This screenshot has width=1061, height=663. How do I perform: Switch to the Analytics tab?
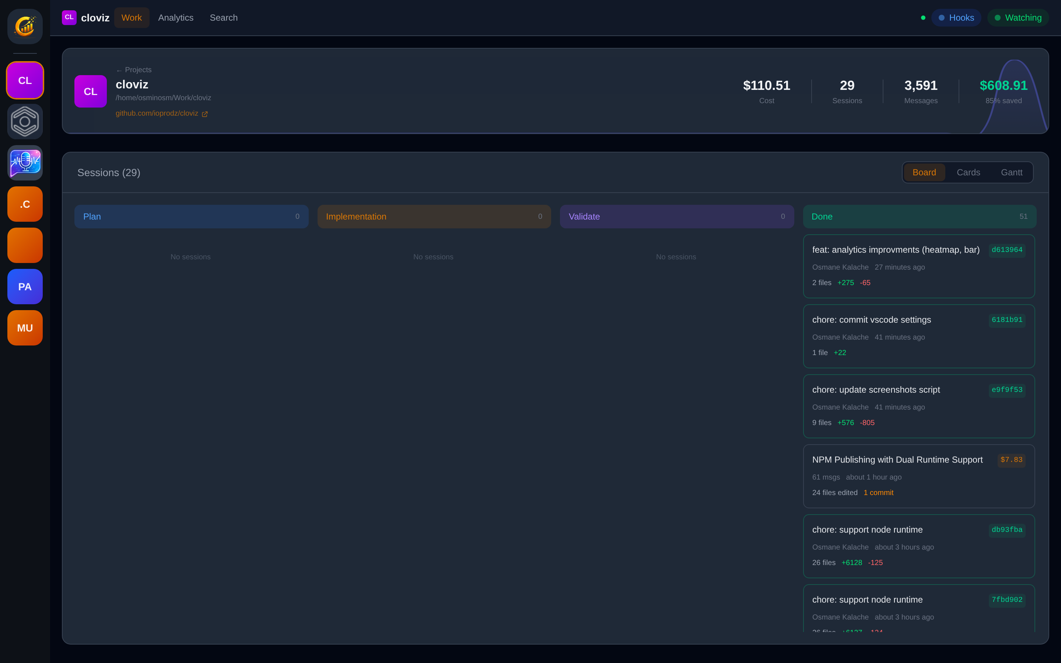click(175, 18)
